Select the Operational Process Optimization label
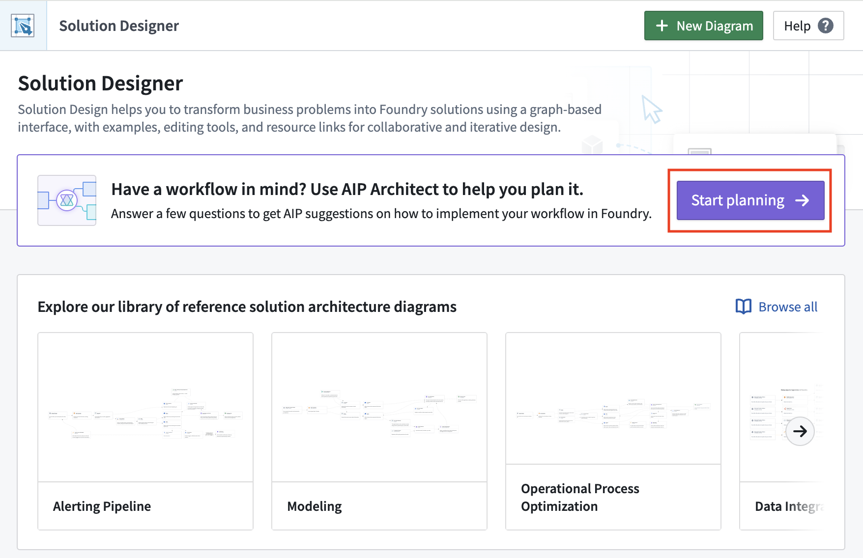This screenshot has width=863, height=558. (580, 497)
